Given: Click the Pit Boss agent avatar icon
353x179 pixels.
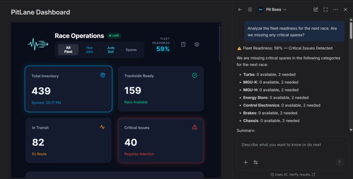Looking at the screenshot, I should tap(261, 10).
